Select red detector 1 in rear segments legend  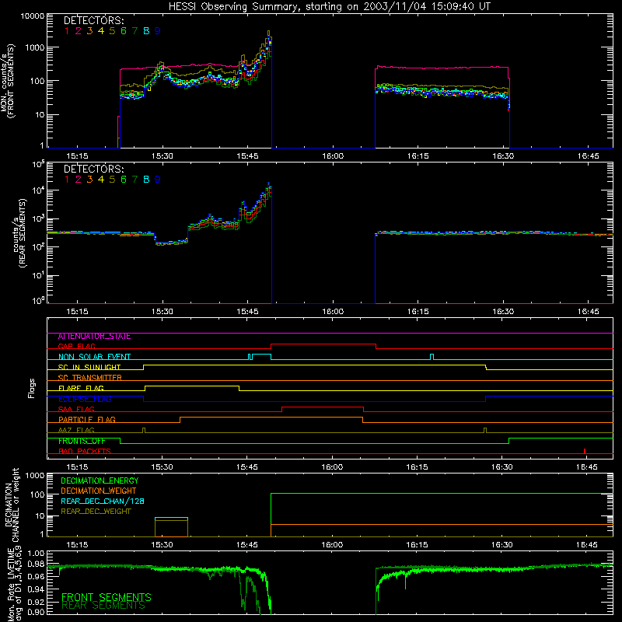coord(67,180)
